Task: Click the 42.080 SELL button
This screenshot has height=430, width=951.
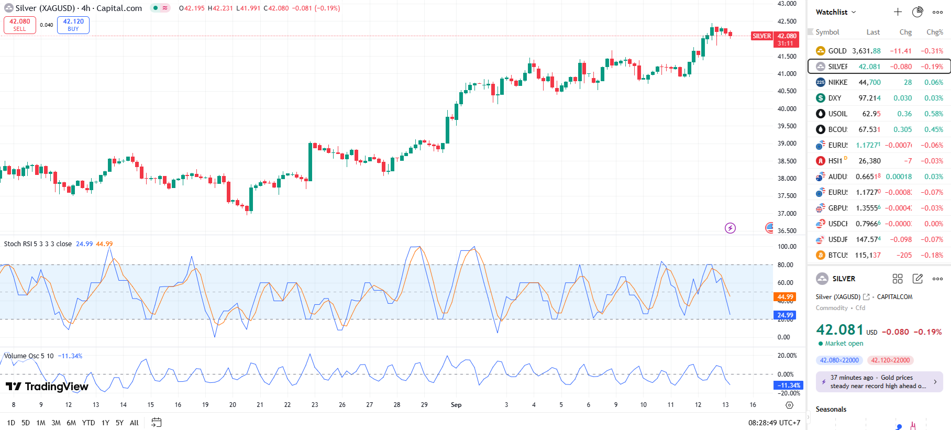Action: 20,25
